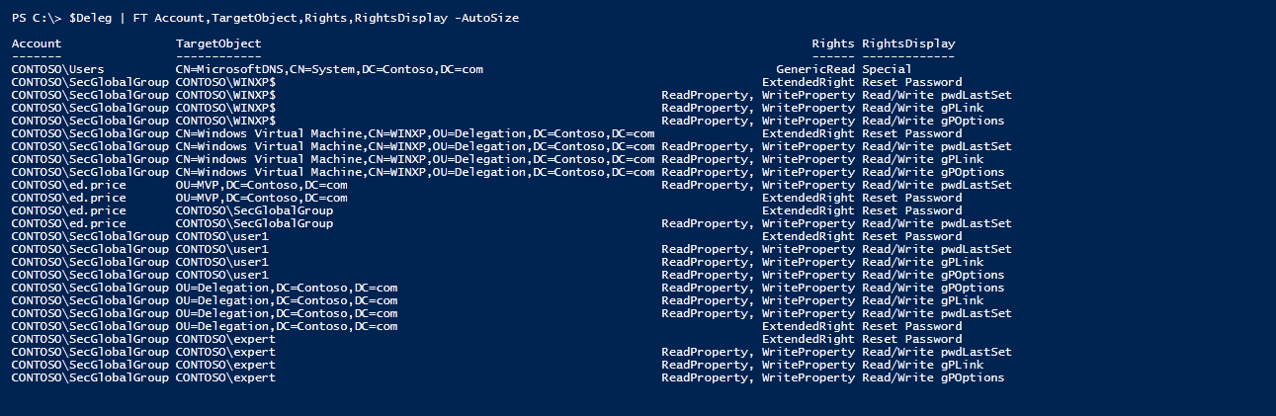Click the RightsDisplay column header
Viewport: 1276px width, 416px height.
click(908, 44)
